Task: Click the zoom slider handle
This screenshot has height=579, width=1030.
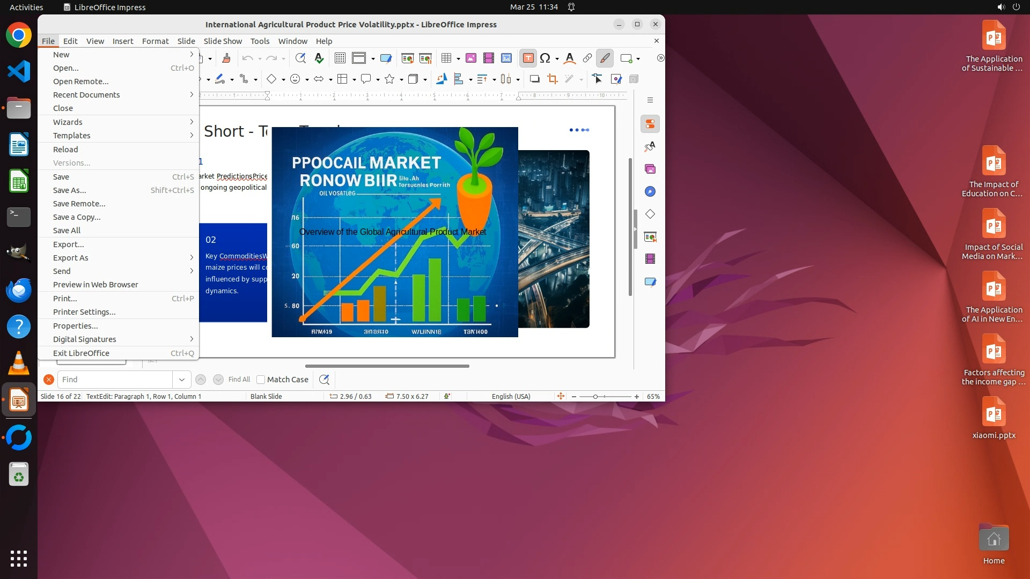Action: (595, 397)
